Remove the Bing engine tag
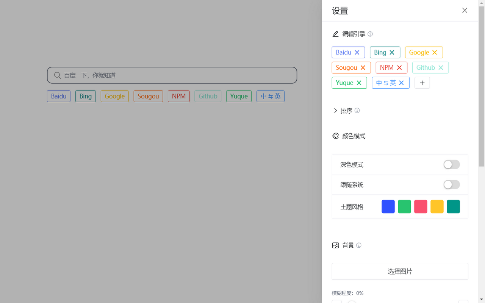 tap(392, 53)
